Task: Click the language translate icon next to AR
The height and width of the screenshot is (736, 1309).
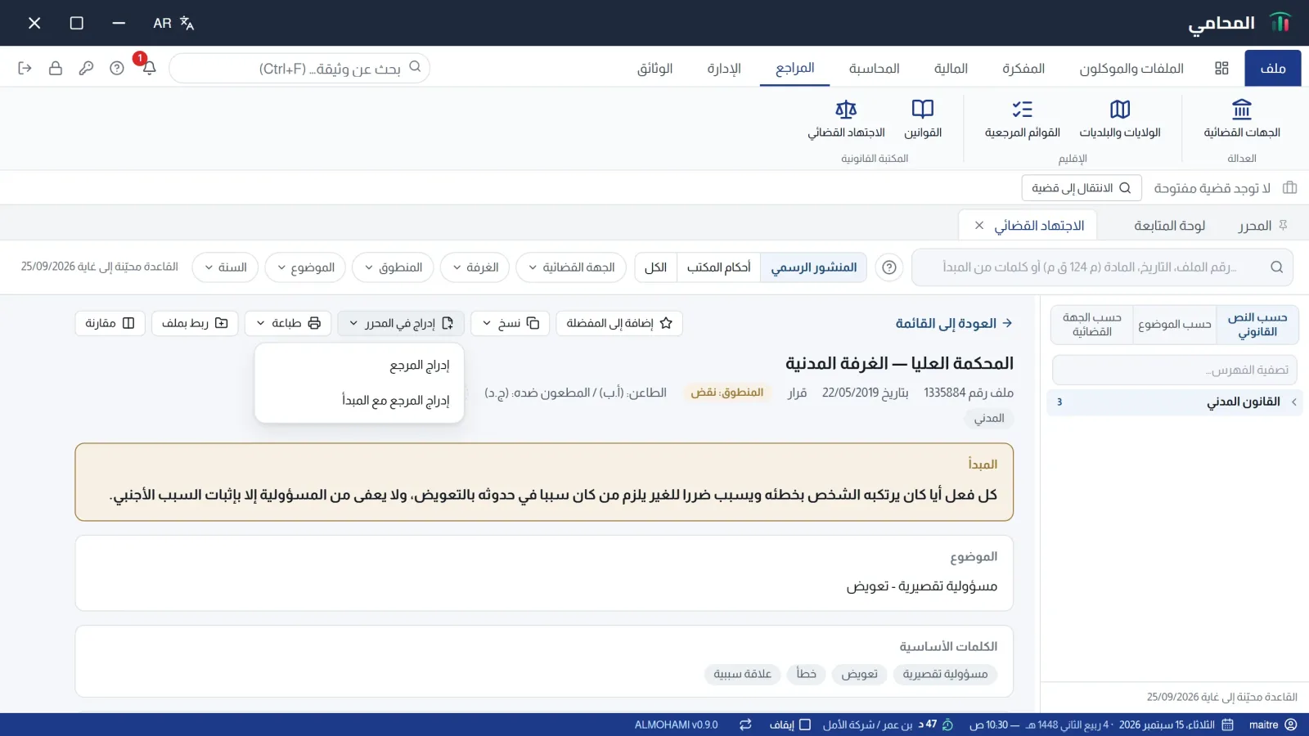Action: tap(187, 23)
